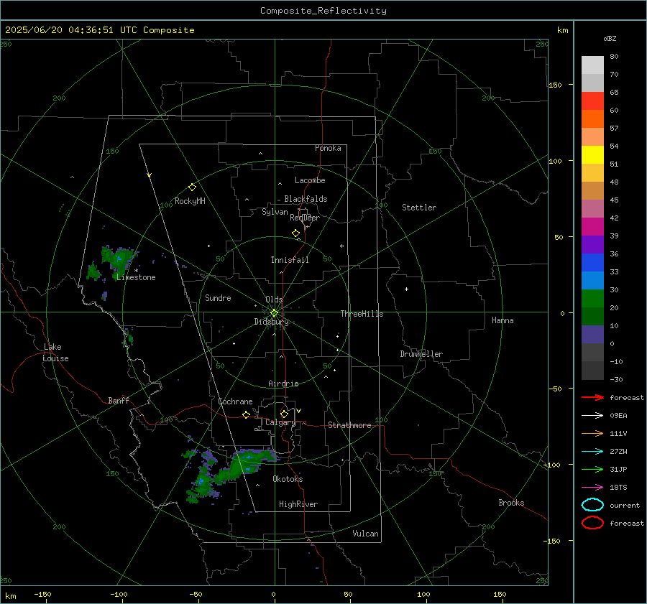Click the cyan current ellipse icon
Image resolution: width=647 pixels, height=604 pixels.
tap(592, 505)
